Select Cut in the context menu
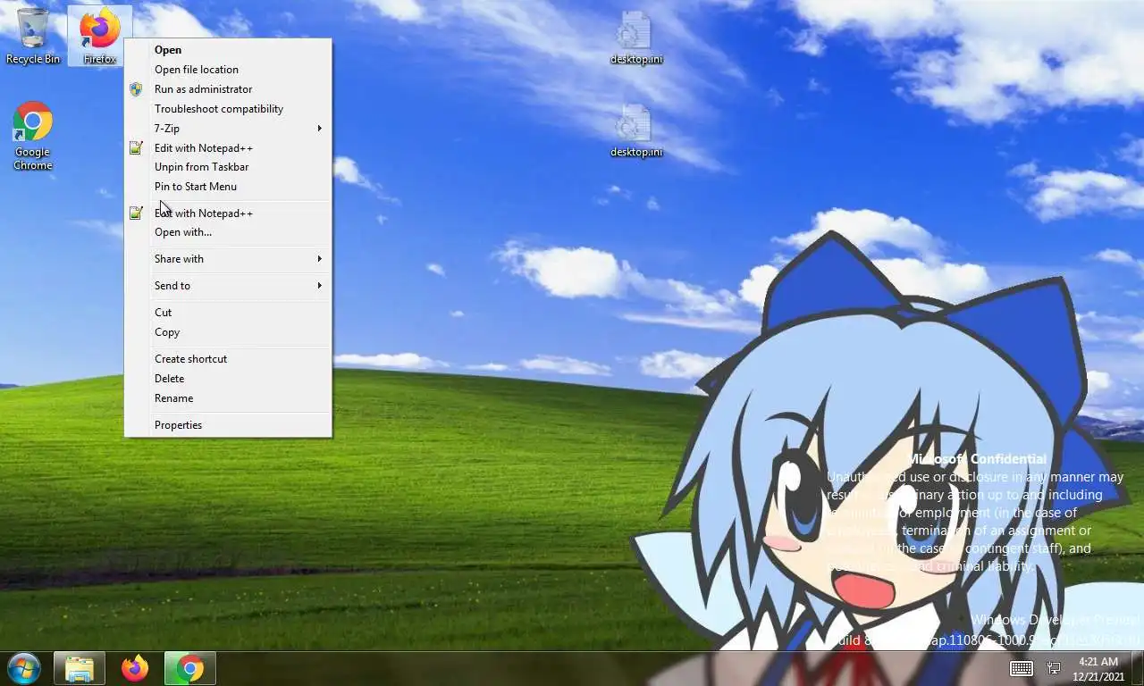The width and height of the screenshot is (1144, 686). 228,313
